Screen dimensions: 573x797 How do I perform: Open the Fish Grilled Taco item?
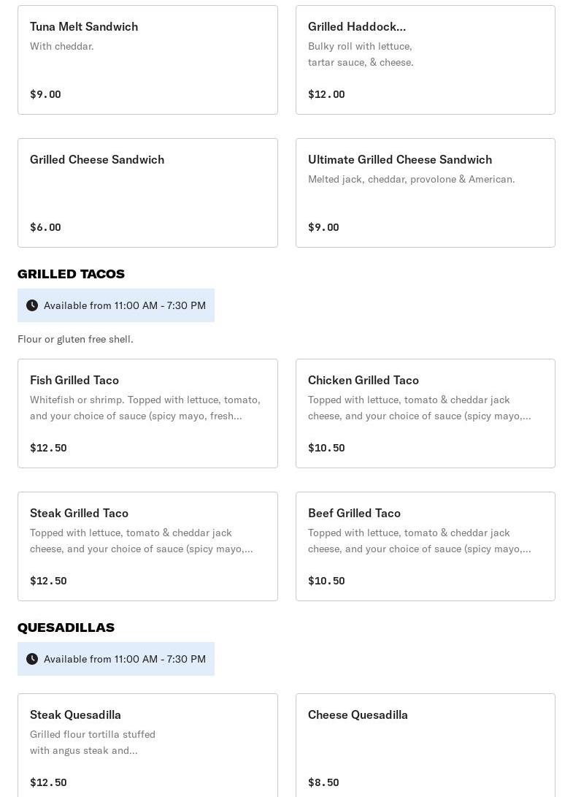147,413
